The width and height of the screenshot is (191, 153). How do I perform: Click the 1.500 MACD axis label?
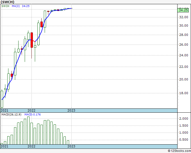point(184,126)
